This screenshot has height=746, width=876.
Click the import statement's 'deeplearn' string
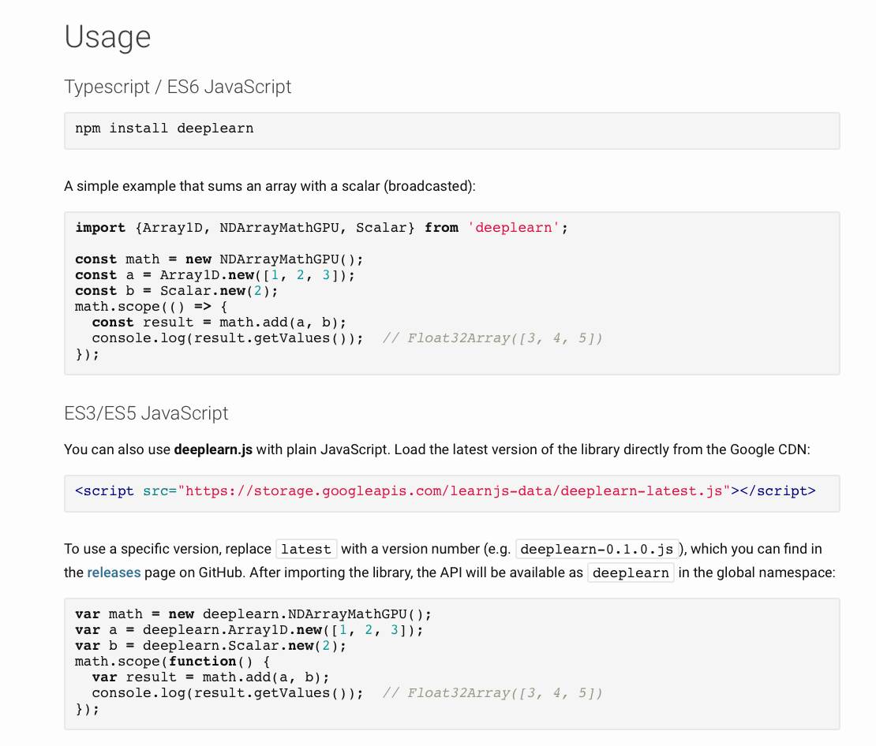click(x=513, y=228)
